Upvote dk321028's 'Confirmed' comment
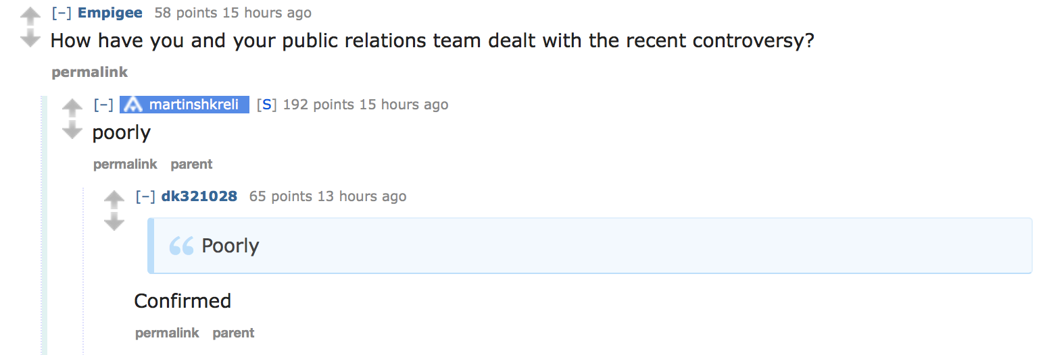The width and height of the screenshot is (1045, 355). 114,198
